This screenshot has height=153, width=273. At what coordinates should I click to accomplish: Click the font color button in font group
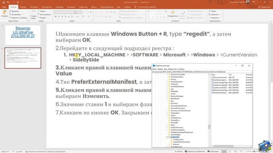(89, 17)
